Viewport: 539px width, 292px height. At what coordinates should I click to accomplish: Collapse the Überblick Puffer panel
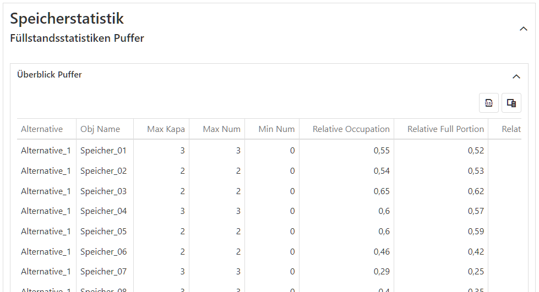pos(516,76)
